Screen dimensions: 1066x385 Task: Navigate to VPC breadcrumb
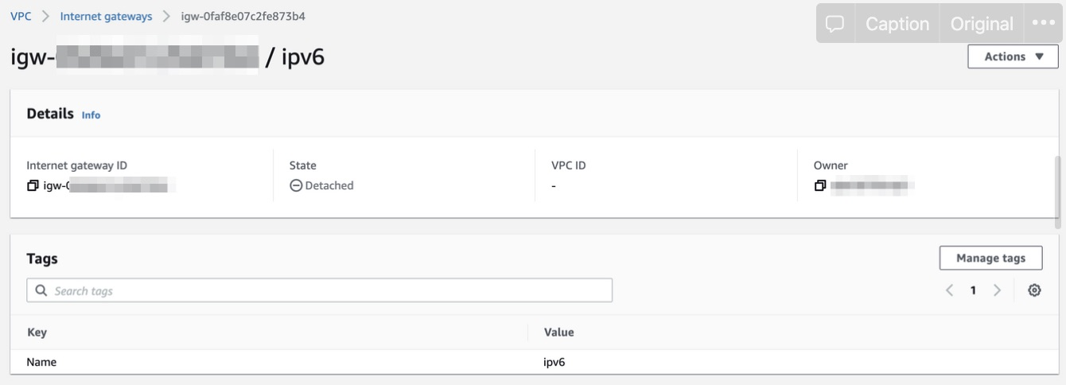tap(21, 16)
